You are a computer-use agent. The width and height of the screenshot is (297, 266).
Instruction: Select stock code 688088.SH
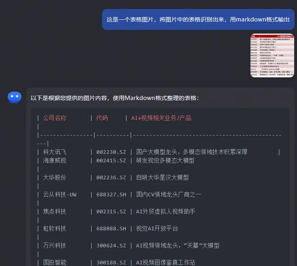pos(111,228)
